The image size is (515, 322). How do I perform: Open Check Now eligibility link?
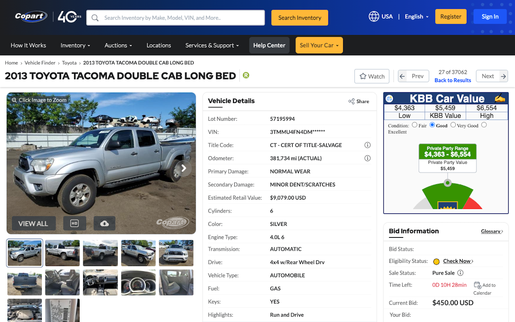(458, 261)
